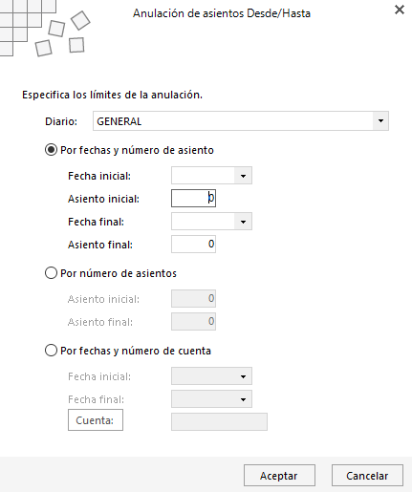Focus the Asiento final field under fechas
Viewport: 412px width, 492px height.
tap(193, 245)
